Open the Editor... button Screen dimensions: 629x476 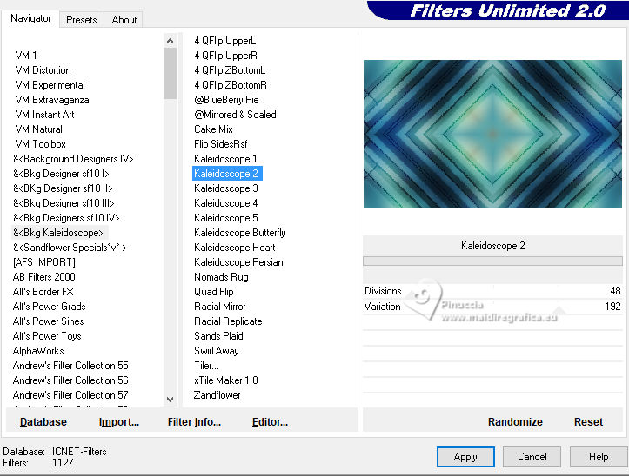pyautogui.click(x=270, y=422)
